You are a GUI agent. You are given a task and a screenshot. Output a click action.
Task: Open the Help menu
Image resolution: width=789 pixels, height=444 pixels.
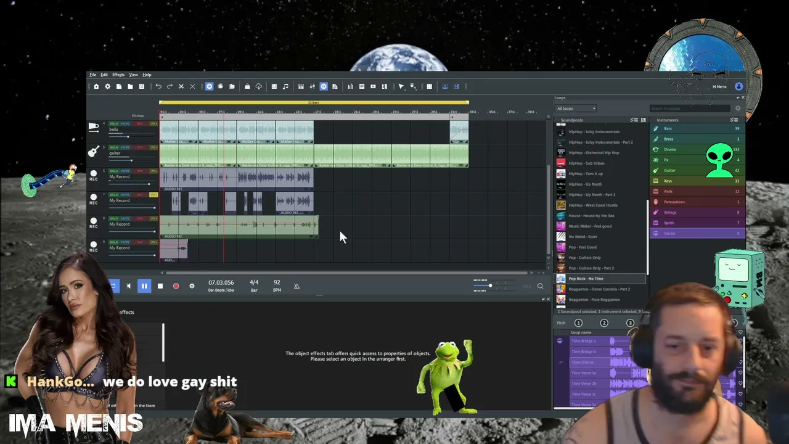coord(147,75)
